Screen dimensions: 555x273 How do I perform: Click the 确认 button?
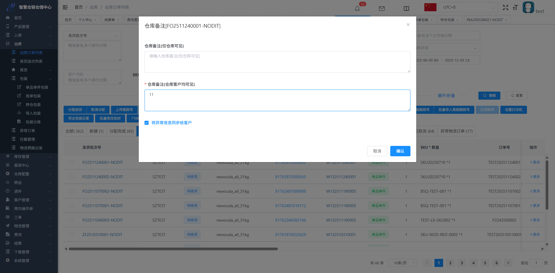click(x=400, y=151)
